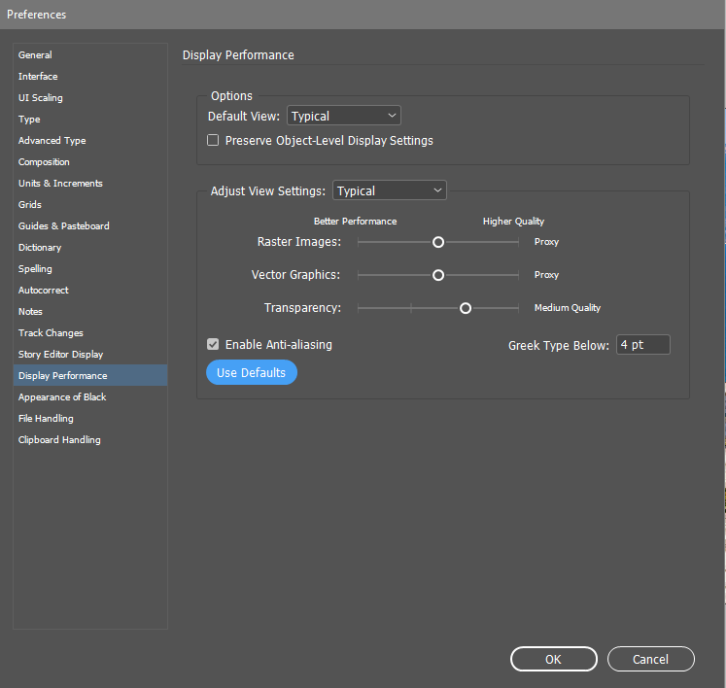Confirm preferences with the OK button
The image size is (726, 688).
tap(553, 659)
